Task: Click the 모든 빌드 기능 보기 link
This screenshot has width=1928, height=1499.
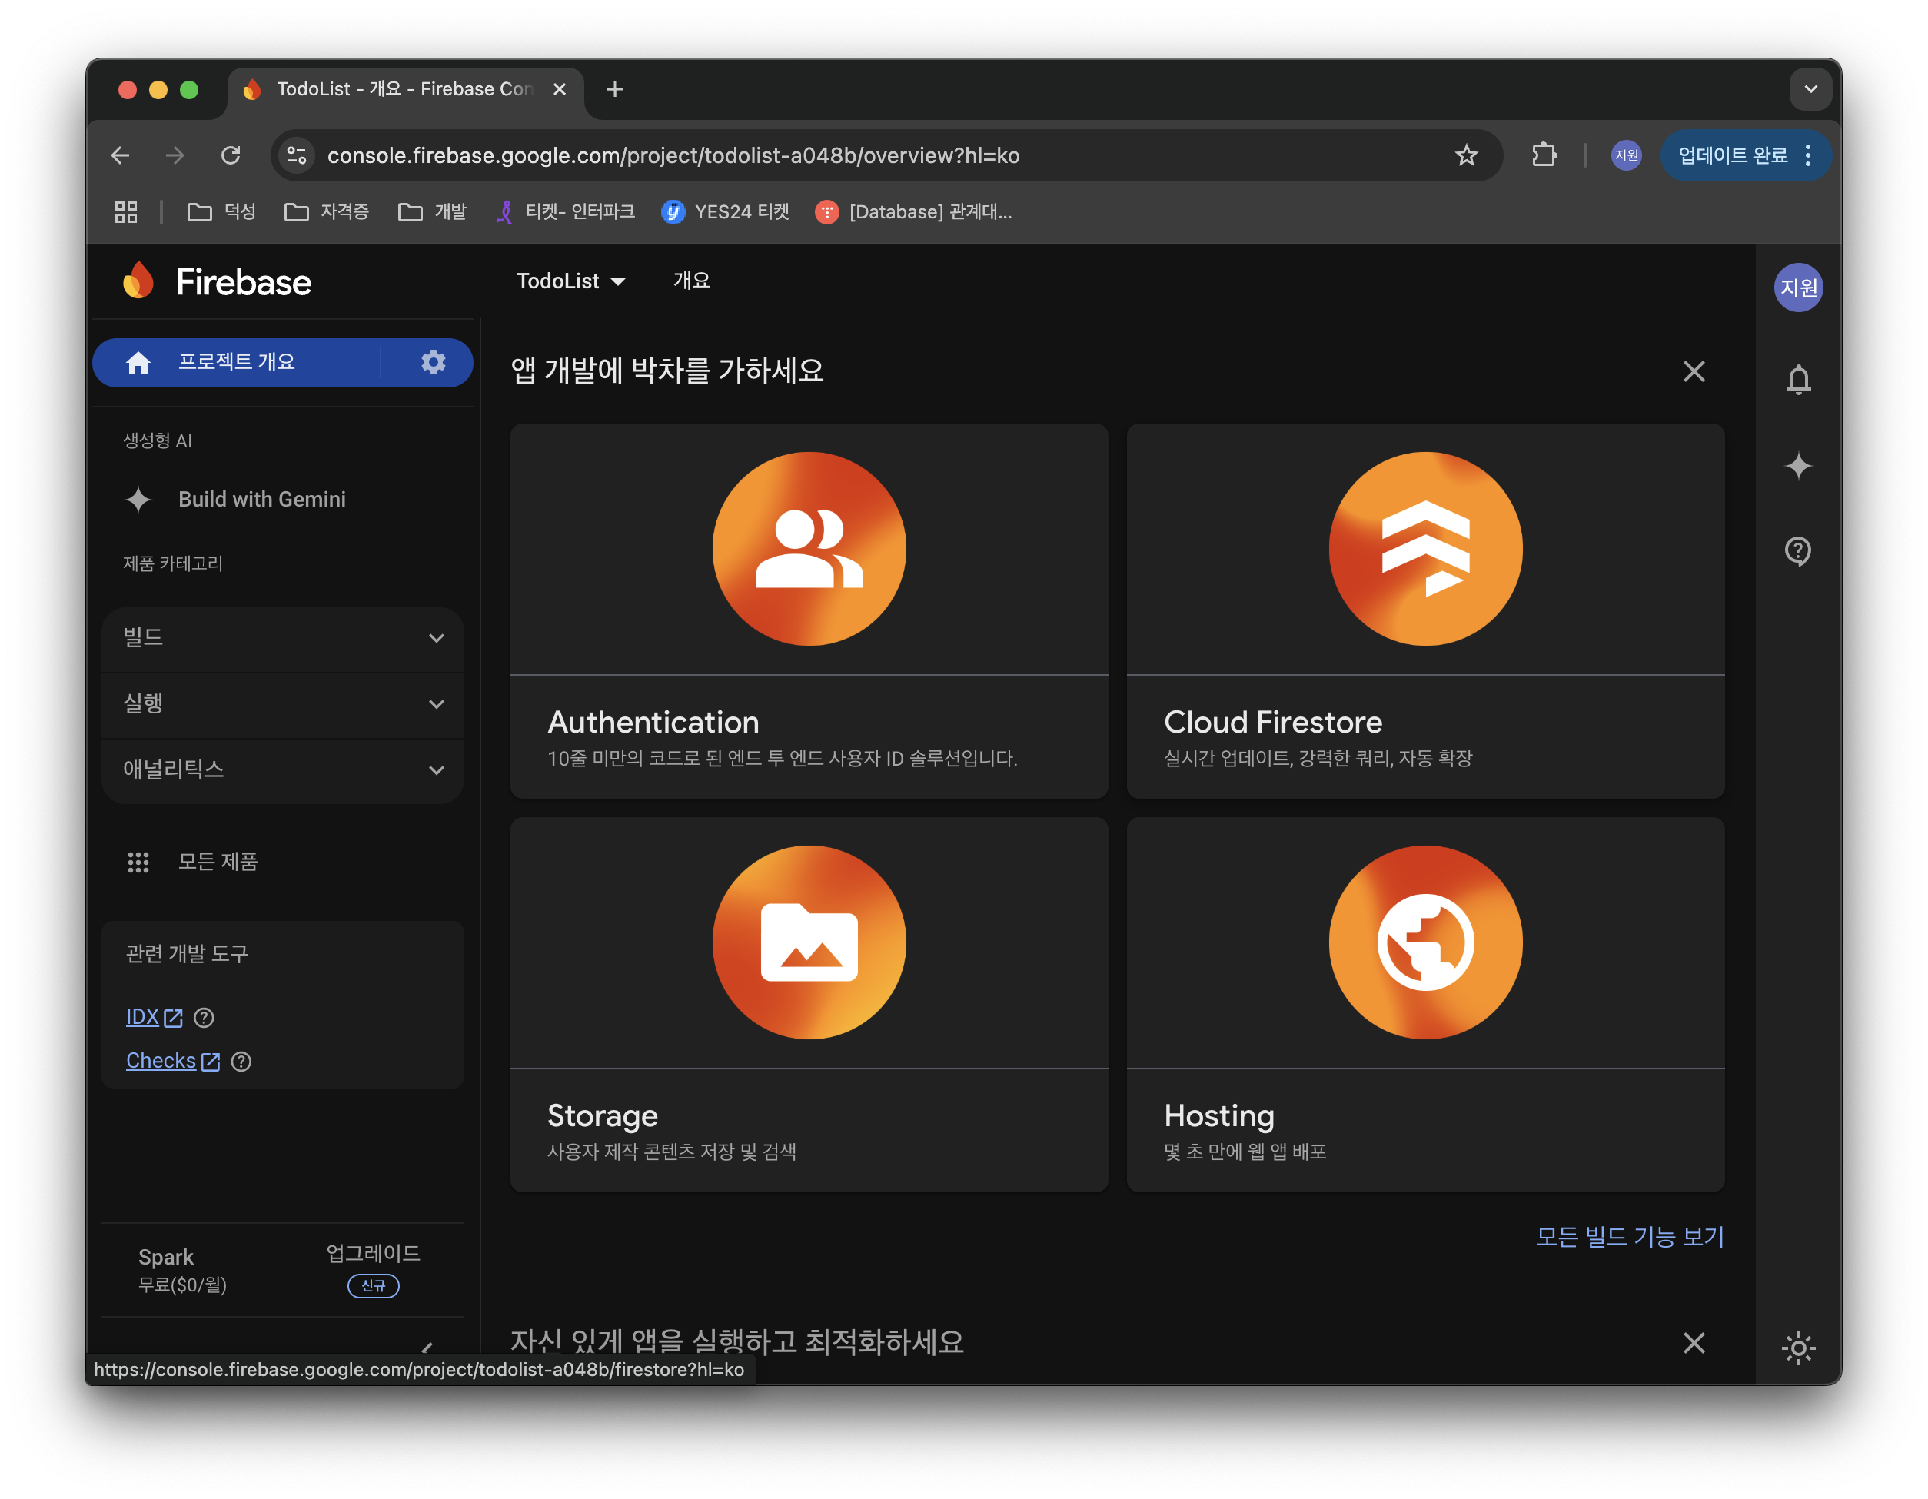Action: [x=1630, y=1237]
